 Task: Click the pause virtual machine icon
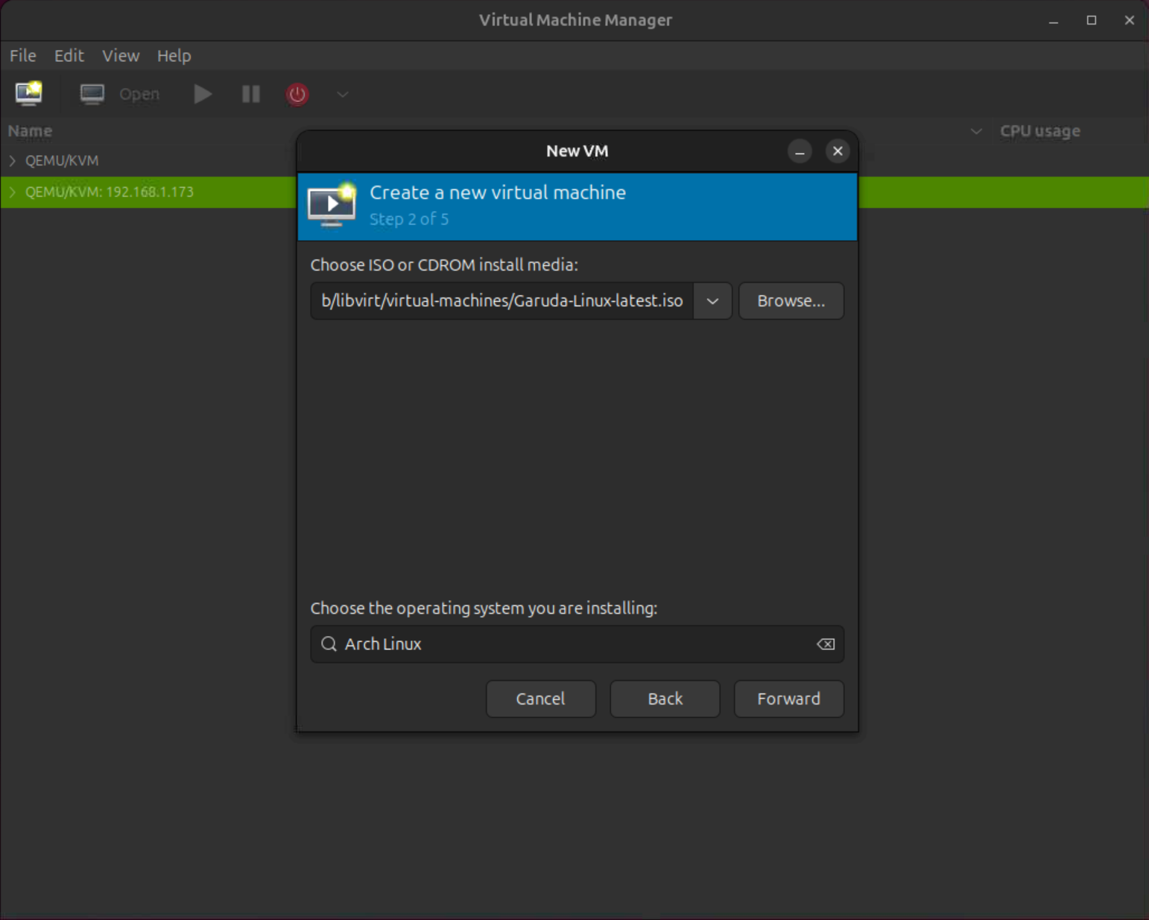click(250, 94)
